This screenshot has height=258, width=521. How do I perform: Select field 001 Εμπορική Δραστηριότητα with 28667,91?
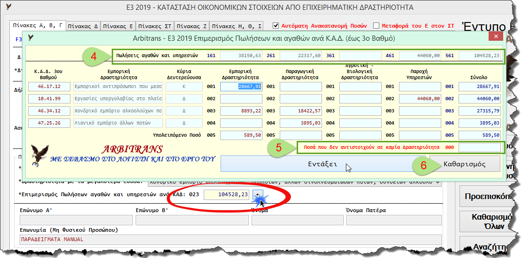click(x=241, y=87)
